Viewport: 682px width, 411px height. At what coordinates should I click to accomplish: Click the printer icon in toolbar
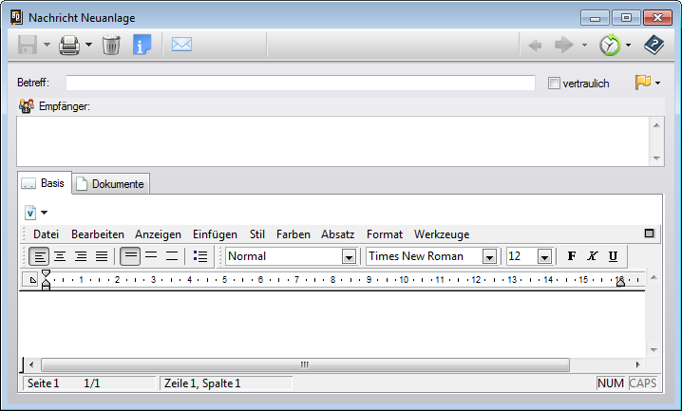69,45
